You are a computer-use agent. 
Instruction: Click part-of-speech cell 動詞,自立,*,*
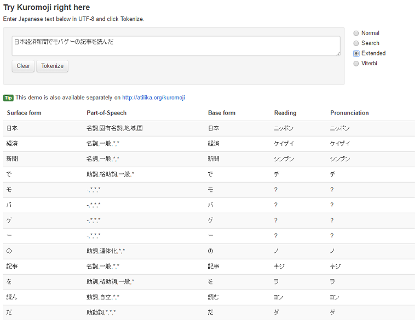(103, 297)
